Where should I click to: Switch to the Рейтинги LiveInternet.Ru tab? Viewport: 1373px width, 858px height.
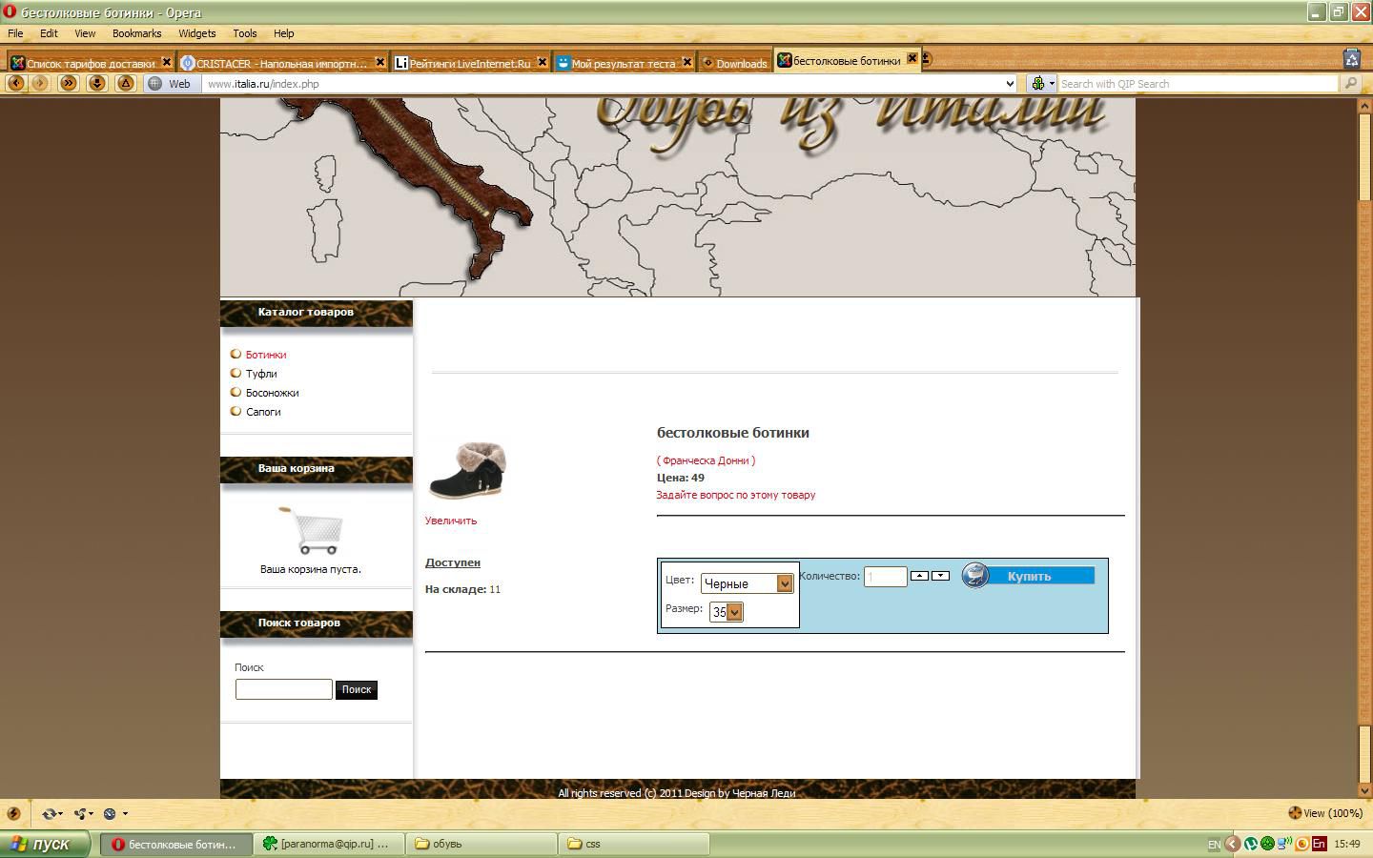[x=468, y=63]
